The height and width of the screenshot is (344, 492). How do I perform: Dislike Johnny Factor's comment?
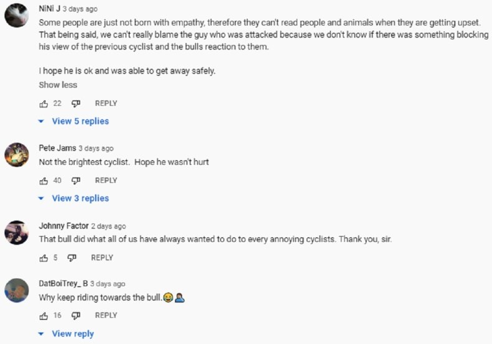pyautogui.click(x=72, y=258)
